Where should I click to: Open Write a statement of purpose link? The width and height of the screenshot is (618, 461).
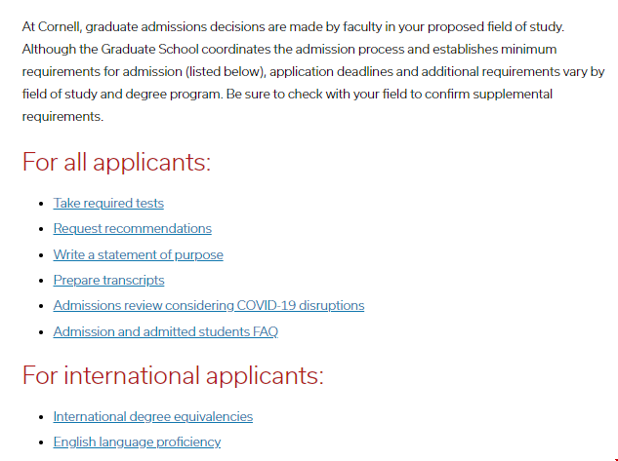tap(138, 255)
